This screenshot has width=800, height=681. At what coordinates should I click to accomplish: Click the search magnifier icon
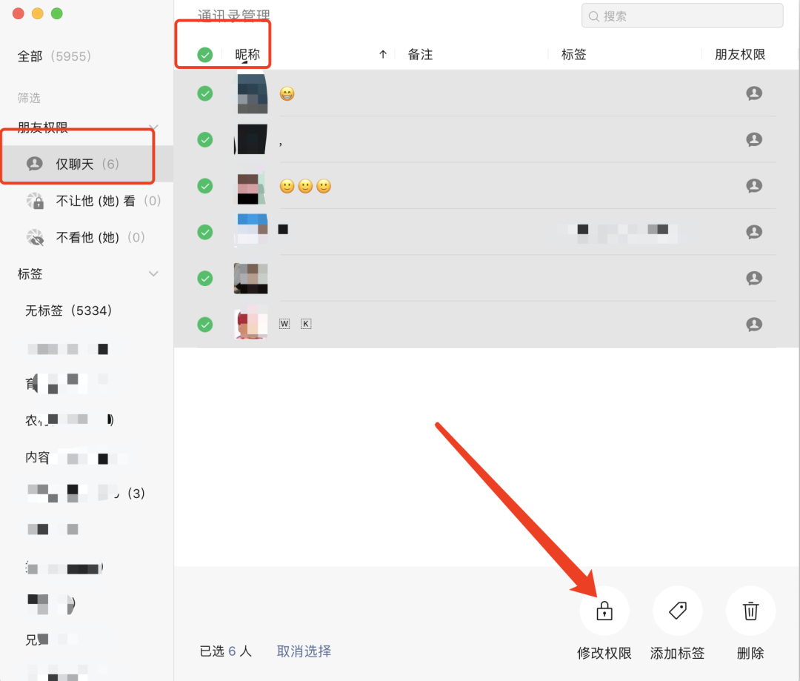click(593, 16)
